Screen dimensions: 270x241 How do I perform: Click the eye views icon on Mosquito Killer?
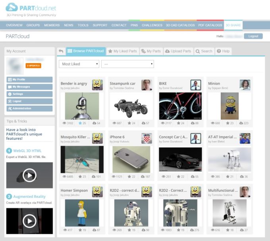click(64, 176)
